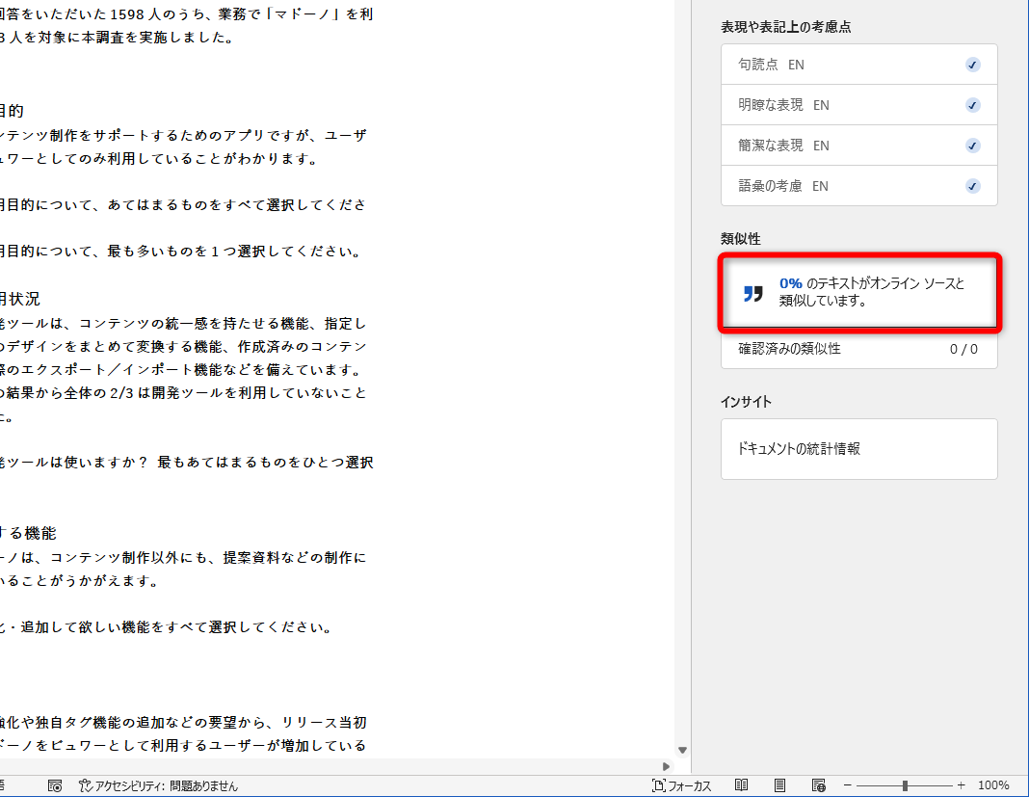Select the Print Layout view icon

(778, 784)
